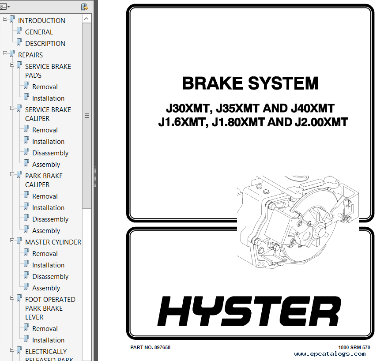Jump to the REPAIRS bookmark
The image size is (388, 361).
tap(30, 55)
